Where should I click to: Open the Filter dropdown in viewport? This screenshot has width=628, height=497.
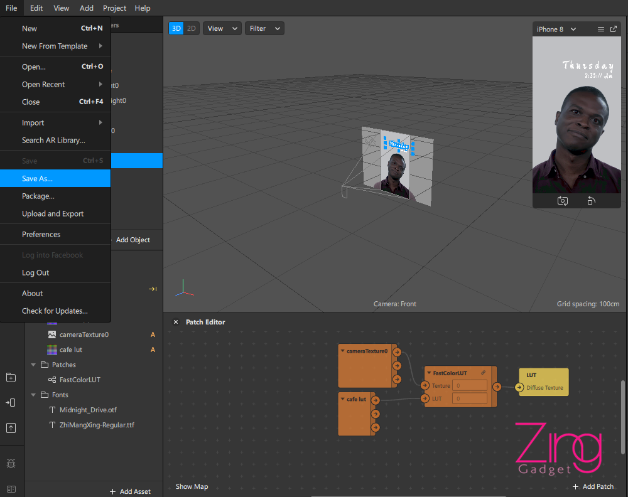265,28
